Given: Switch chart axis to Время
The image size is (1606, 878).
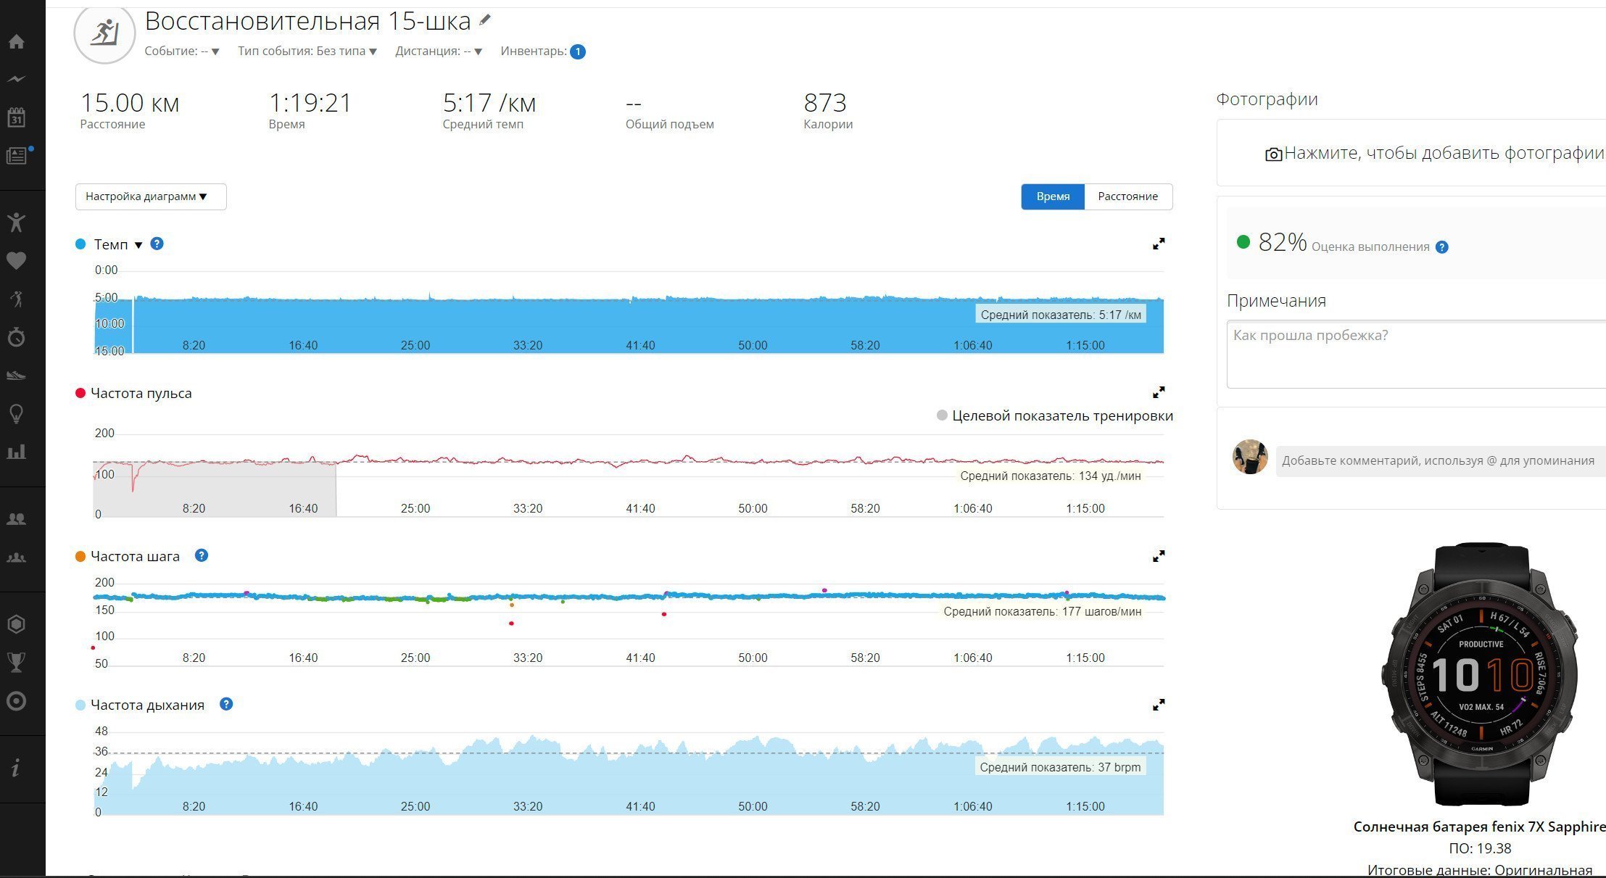Looking at the screenshot, I should pyautogui.click(x=1053, y=196).
